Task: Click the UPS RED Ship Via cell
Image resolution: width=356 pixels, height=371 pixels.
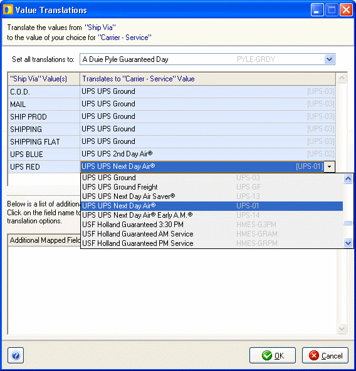Action: (x=44, y=167)
